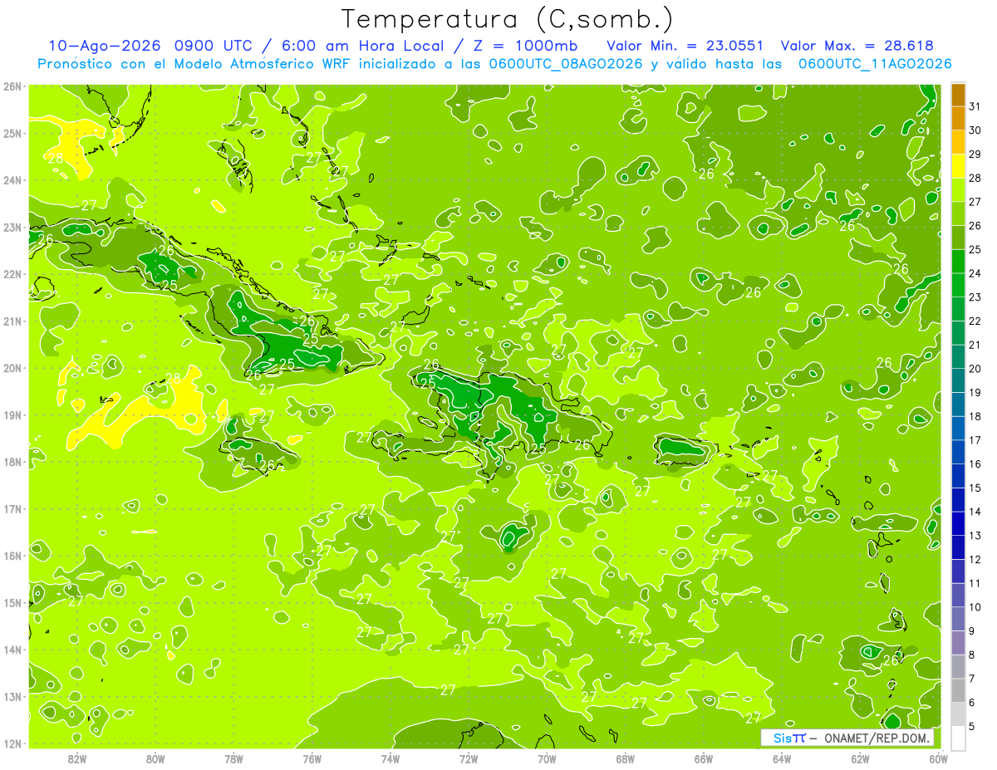Click the color scale value 31

975,106
